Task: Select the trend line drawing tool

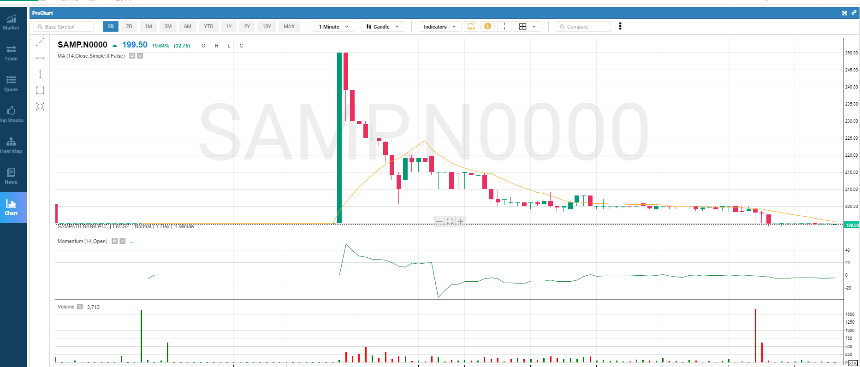Action: click(40, 42)
